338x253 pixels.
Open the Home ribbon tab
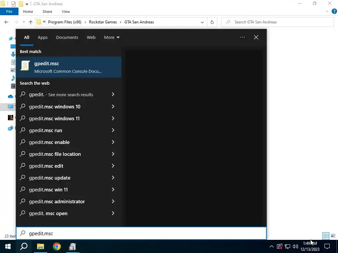(x=28, y=12)
